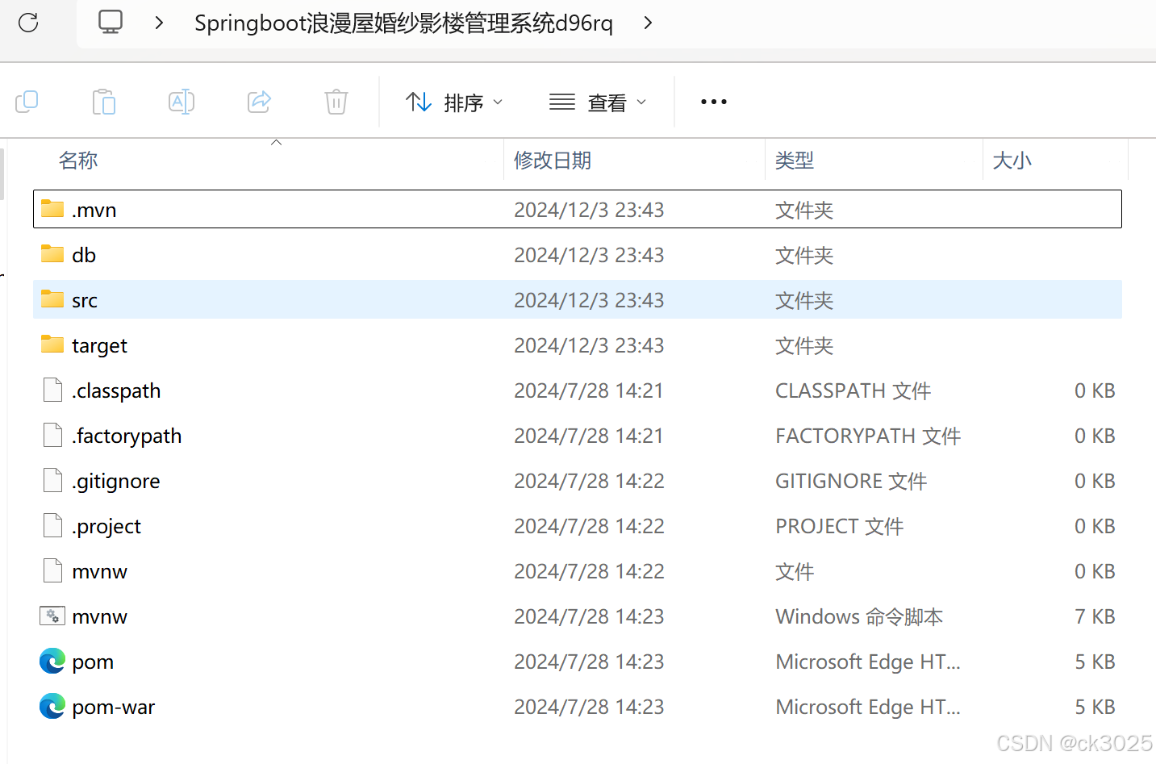Click the .gitignore file name
The image size is (1156, 764).
(x=115, y=482)
